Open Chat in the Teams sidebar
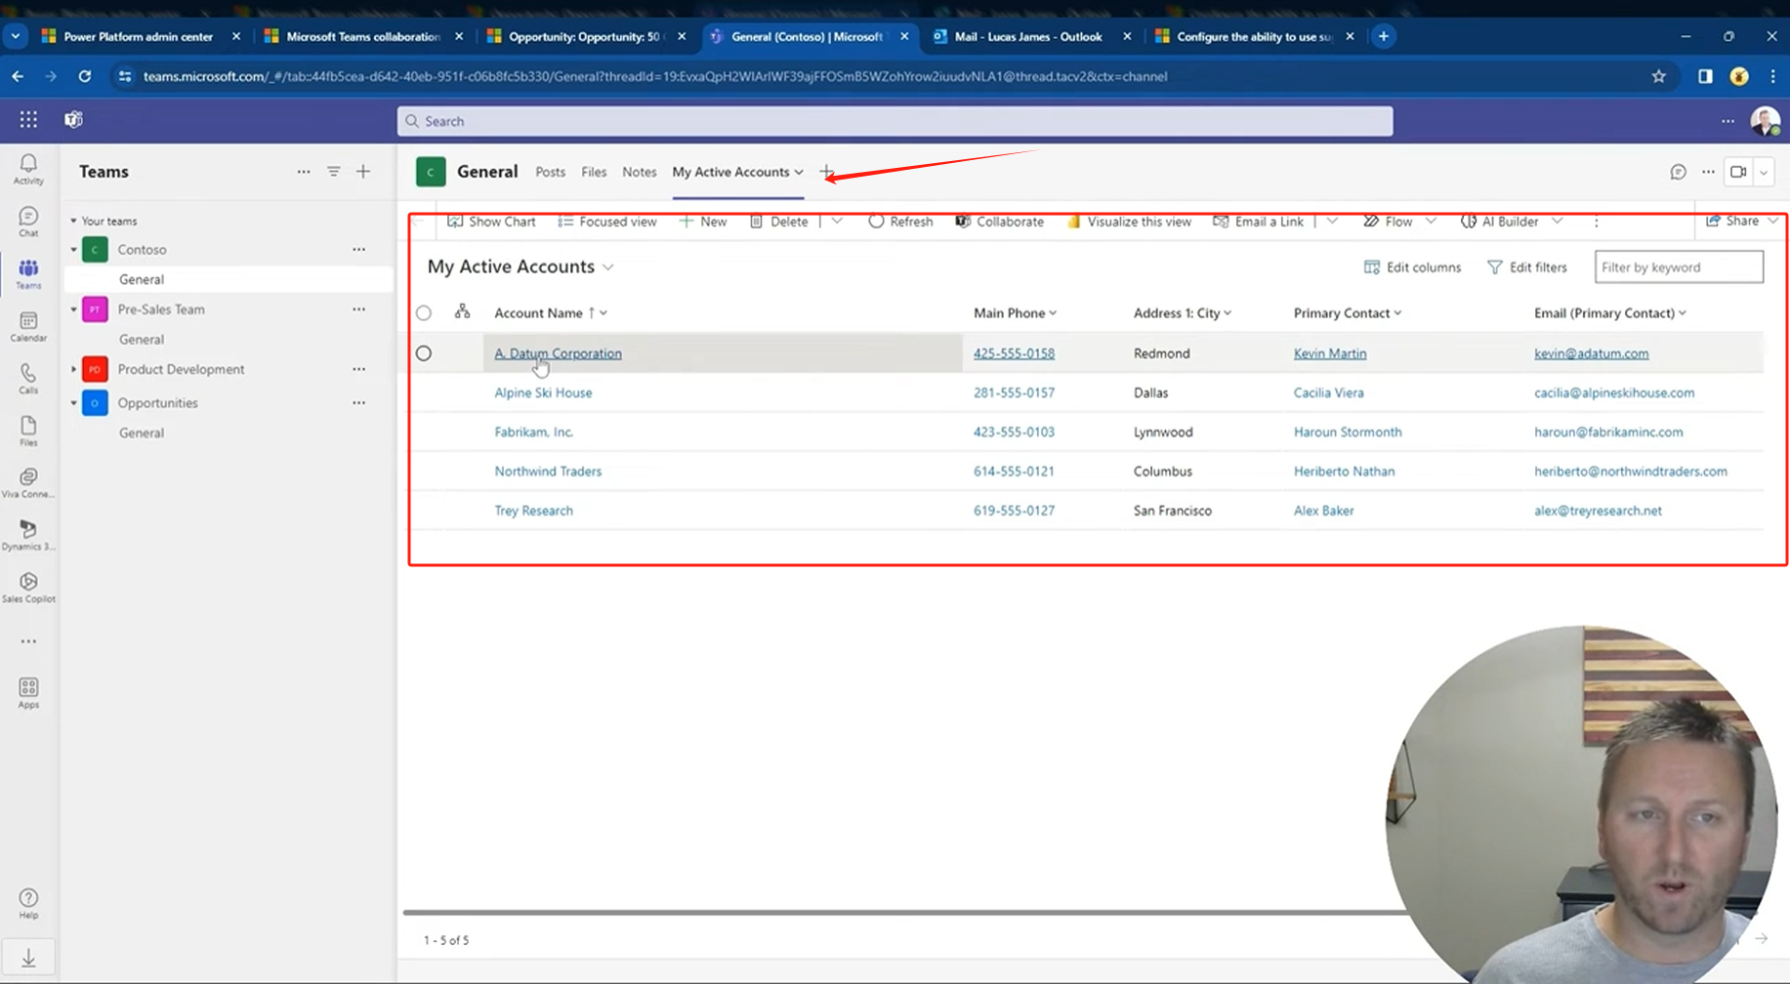1790x984 pixels. pyautogui.click(x=28, y=222)
